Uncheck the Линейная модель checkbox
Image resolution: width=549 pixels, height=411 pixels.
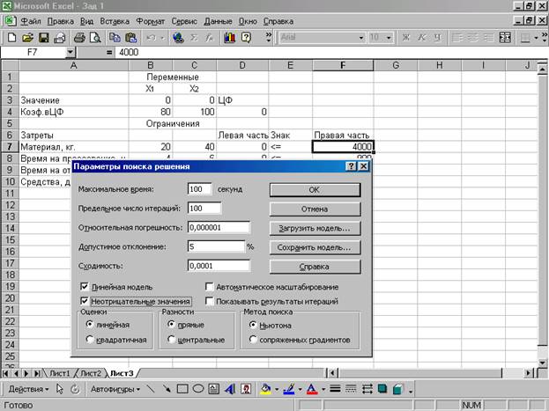click(x=85, y=287)
